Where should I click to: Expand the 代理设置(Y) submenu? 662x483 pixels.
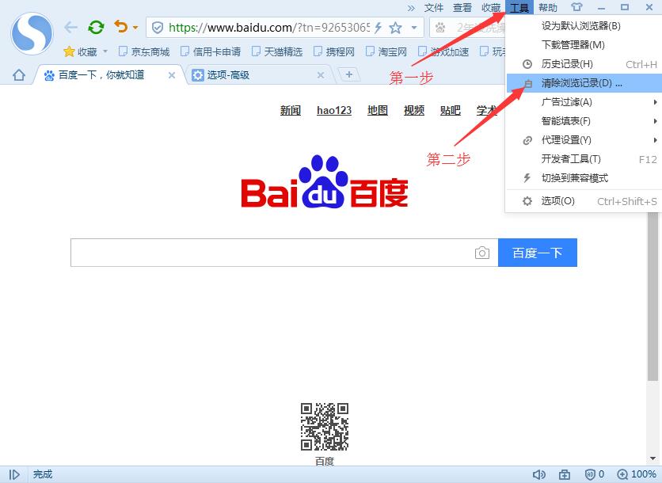pyautogui.click(x=584, y=139)
